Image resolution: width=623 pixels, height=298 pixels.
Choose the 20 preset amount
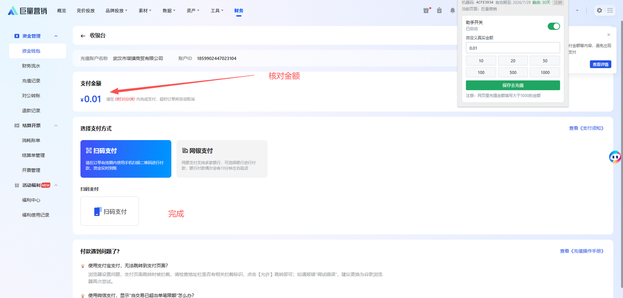point(513,61)
